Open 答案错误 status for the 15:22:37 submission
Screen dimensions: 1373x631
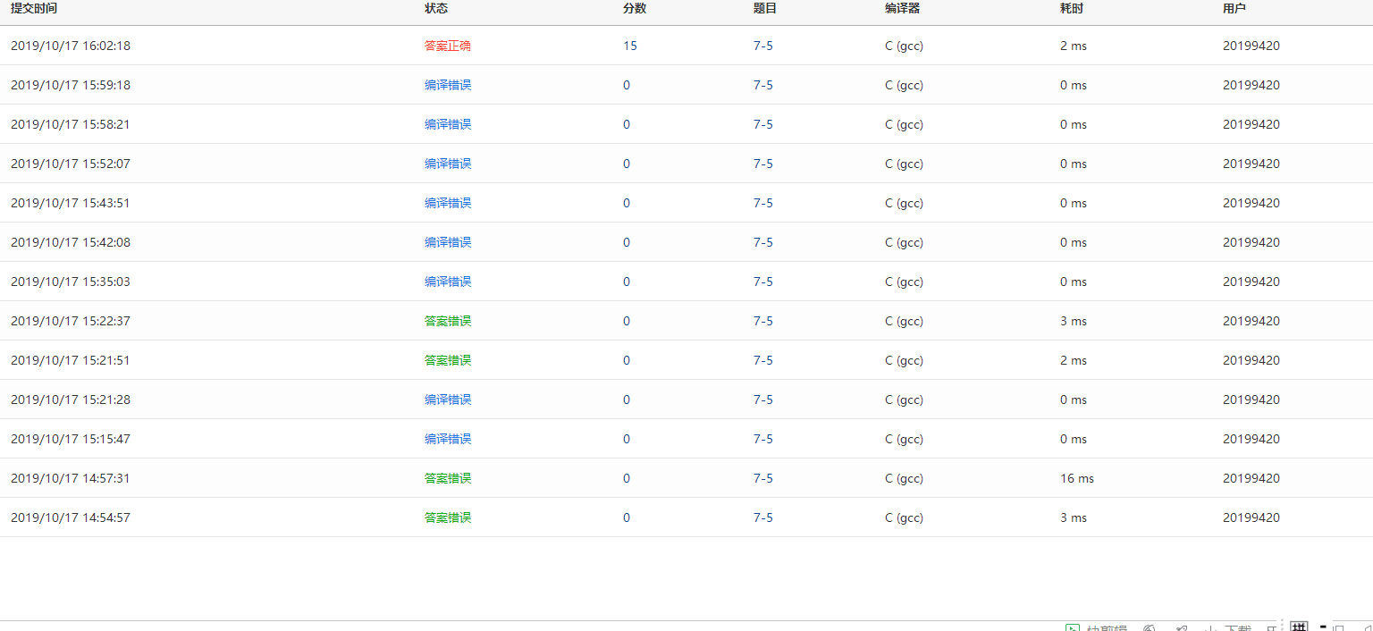448,321
